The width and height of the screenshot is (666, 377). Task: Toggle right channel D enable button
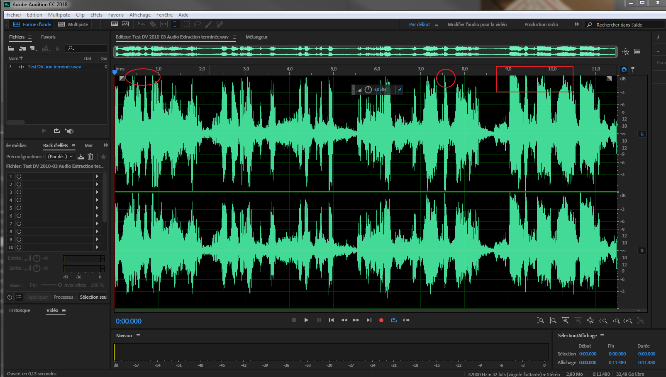click(x=642, y=251)
